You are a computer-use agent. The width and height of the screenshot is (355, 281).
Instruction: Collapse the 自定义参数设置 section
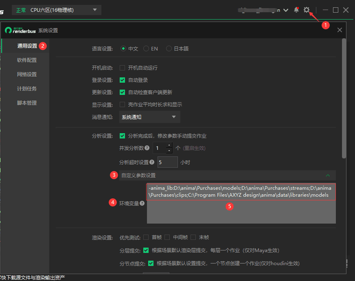pos(328,175)
